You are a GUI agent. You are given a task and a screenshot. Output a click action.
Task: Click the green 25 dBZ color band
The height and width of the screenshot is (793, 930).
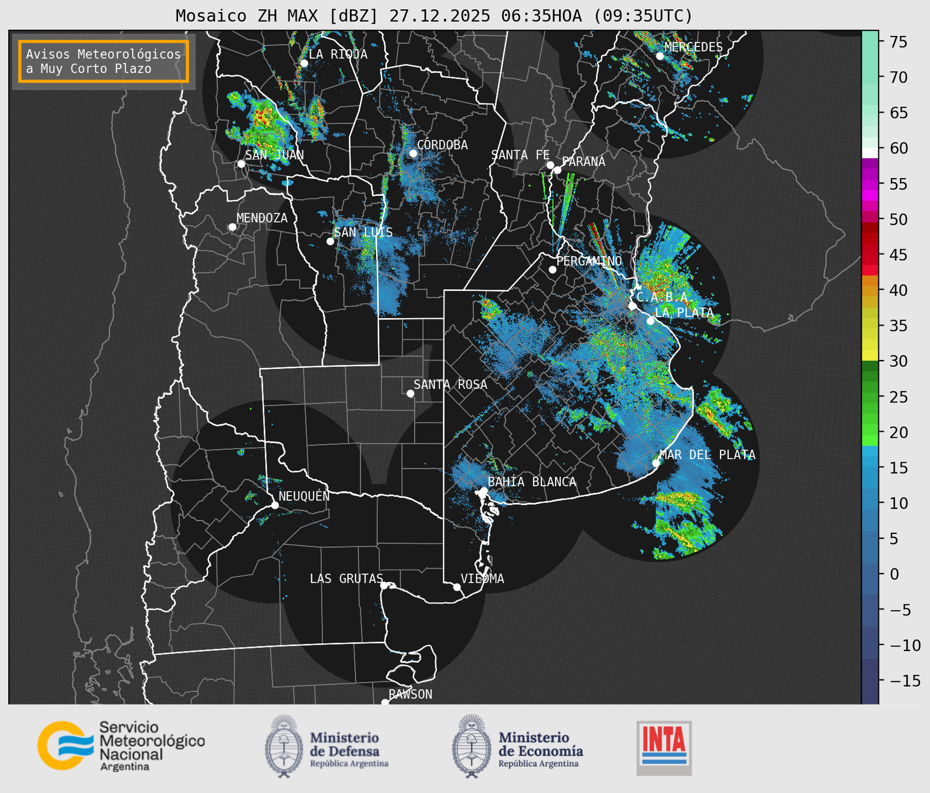(870, 396)
